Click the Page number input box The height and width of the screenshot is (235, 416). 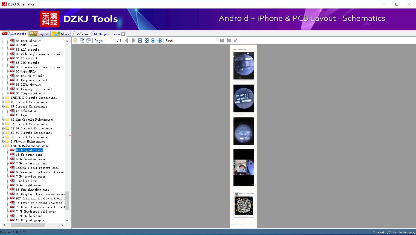110,40
